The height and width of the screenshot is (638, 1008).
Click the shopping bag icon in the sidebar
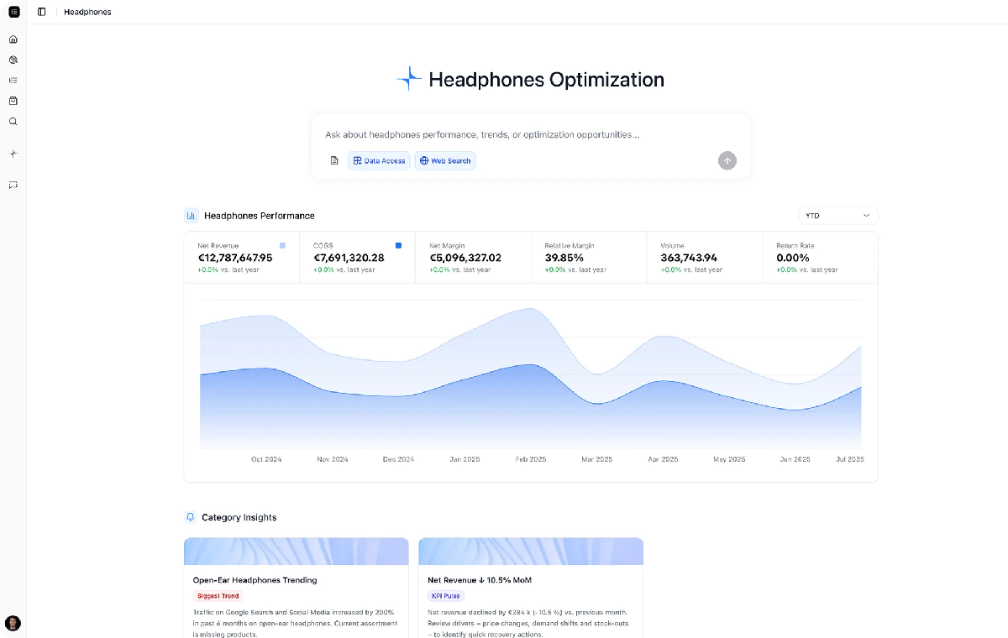[x=13, y=101]
